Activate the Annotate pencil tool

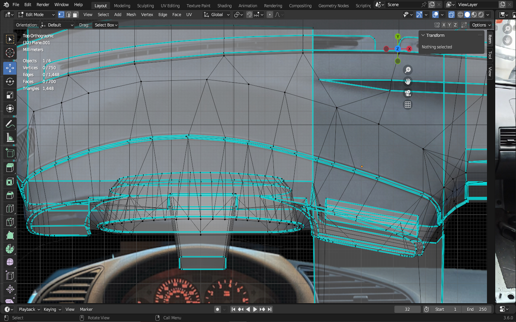pyautogui.click(x=10, y=124)
